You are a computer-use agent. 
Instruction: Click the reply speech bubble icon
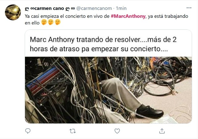coord(28,131)
